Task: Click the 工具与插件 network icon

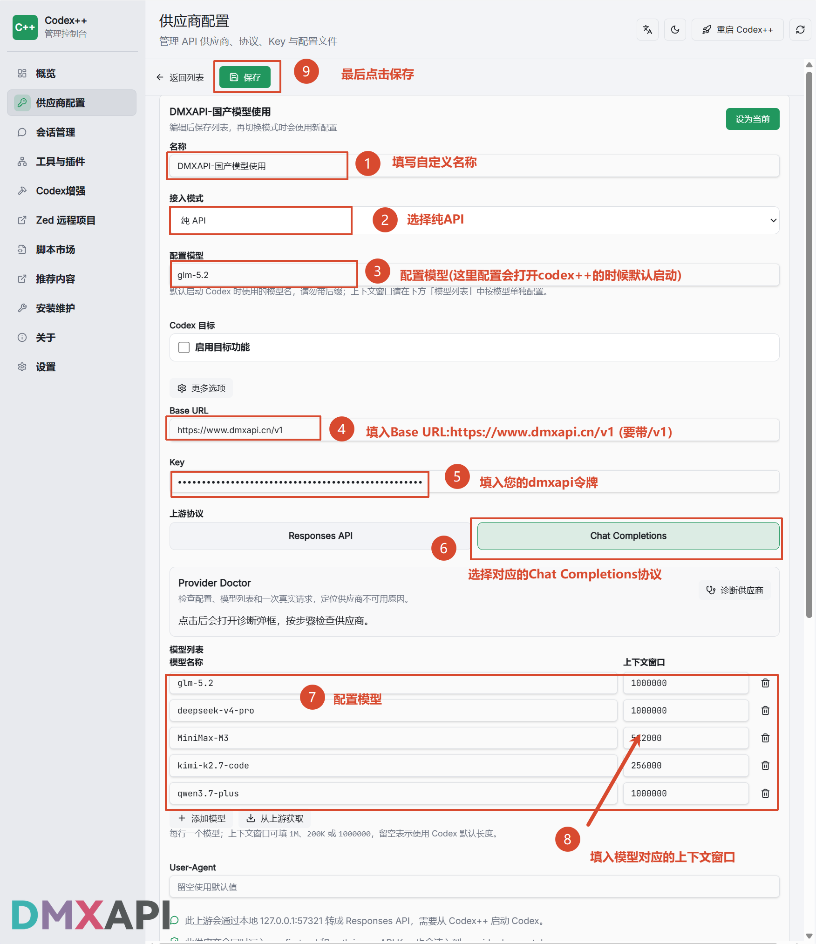Action: [x=22, y=162]
